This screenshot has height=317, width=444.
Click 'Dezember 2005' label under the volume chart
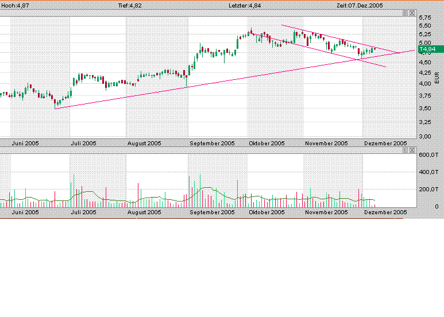pyautogui.click(x=385, y=212)
